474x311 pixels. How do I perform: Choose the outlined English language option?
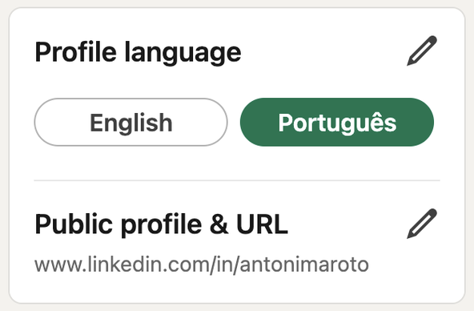click(x=131, y=122)
